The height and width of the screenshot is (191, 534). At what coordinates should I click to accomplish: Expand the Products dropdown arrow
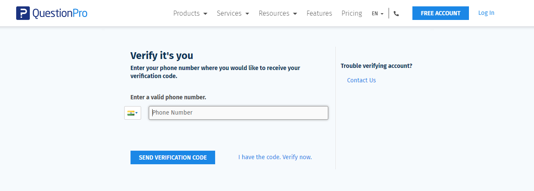pos(205,14)
